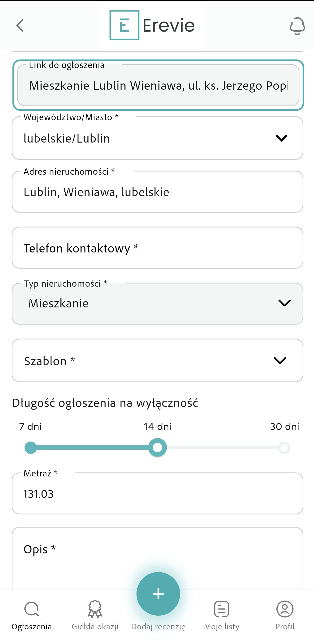Tap the back arrow icon

tap(20, 25)
